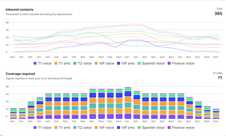The image size is (226, 136).
Task: Select the 11pm stacked bar in Coverage required
Action: [x=216, y=114]
